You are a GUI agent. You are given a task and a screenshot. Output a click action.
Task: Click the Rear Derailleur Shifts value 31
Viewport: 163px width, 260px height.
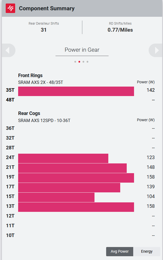click(44, 30)
